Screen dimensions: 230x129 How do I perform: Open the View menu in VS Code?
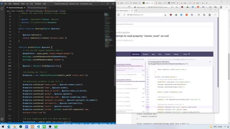pyautogui.click(x=23, y=4)
